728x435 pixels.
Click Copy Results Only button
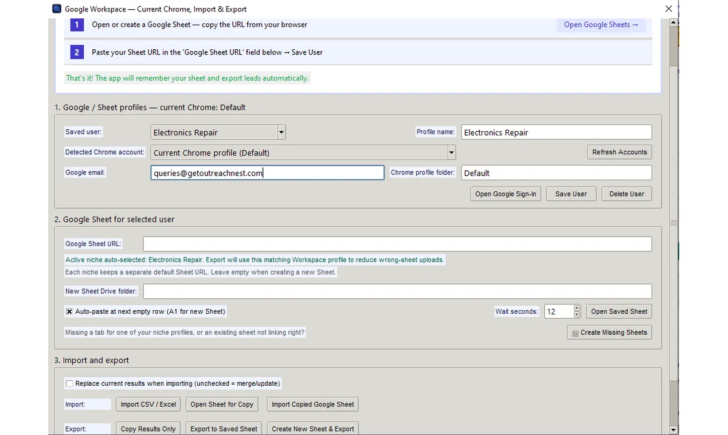pyautogui.click(x=148, y=429)
